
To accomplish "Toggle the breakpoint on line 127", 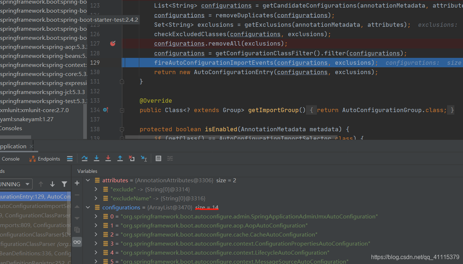I will tap(113, 43).
